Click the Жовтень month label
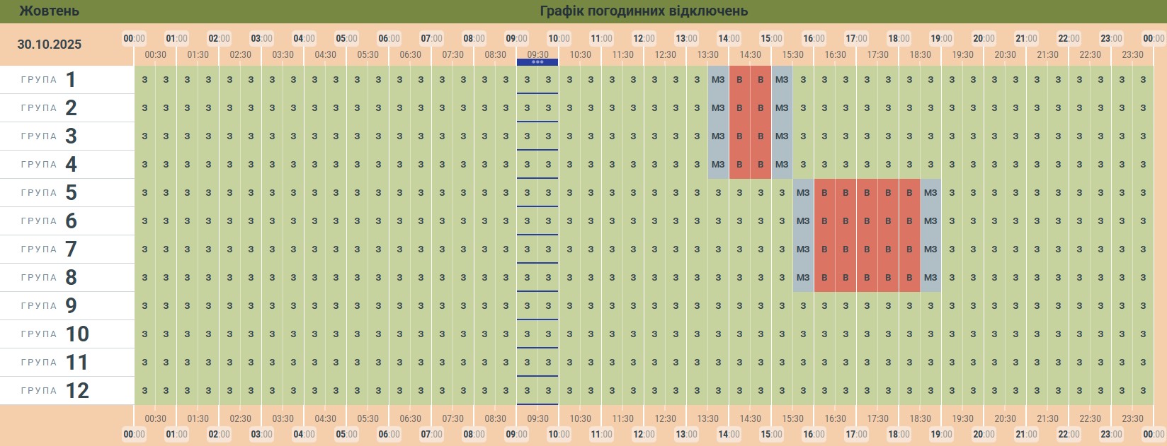Screen dimensions: 1167x446 coord(50,11)
